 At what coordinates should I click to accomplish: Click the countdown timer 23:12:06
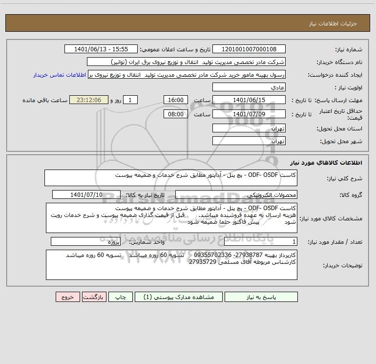tap(89, 100)
